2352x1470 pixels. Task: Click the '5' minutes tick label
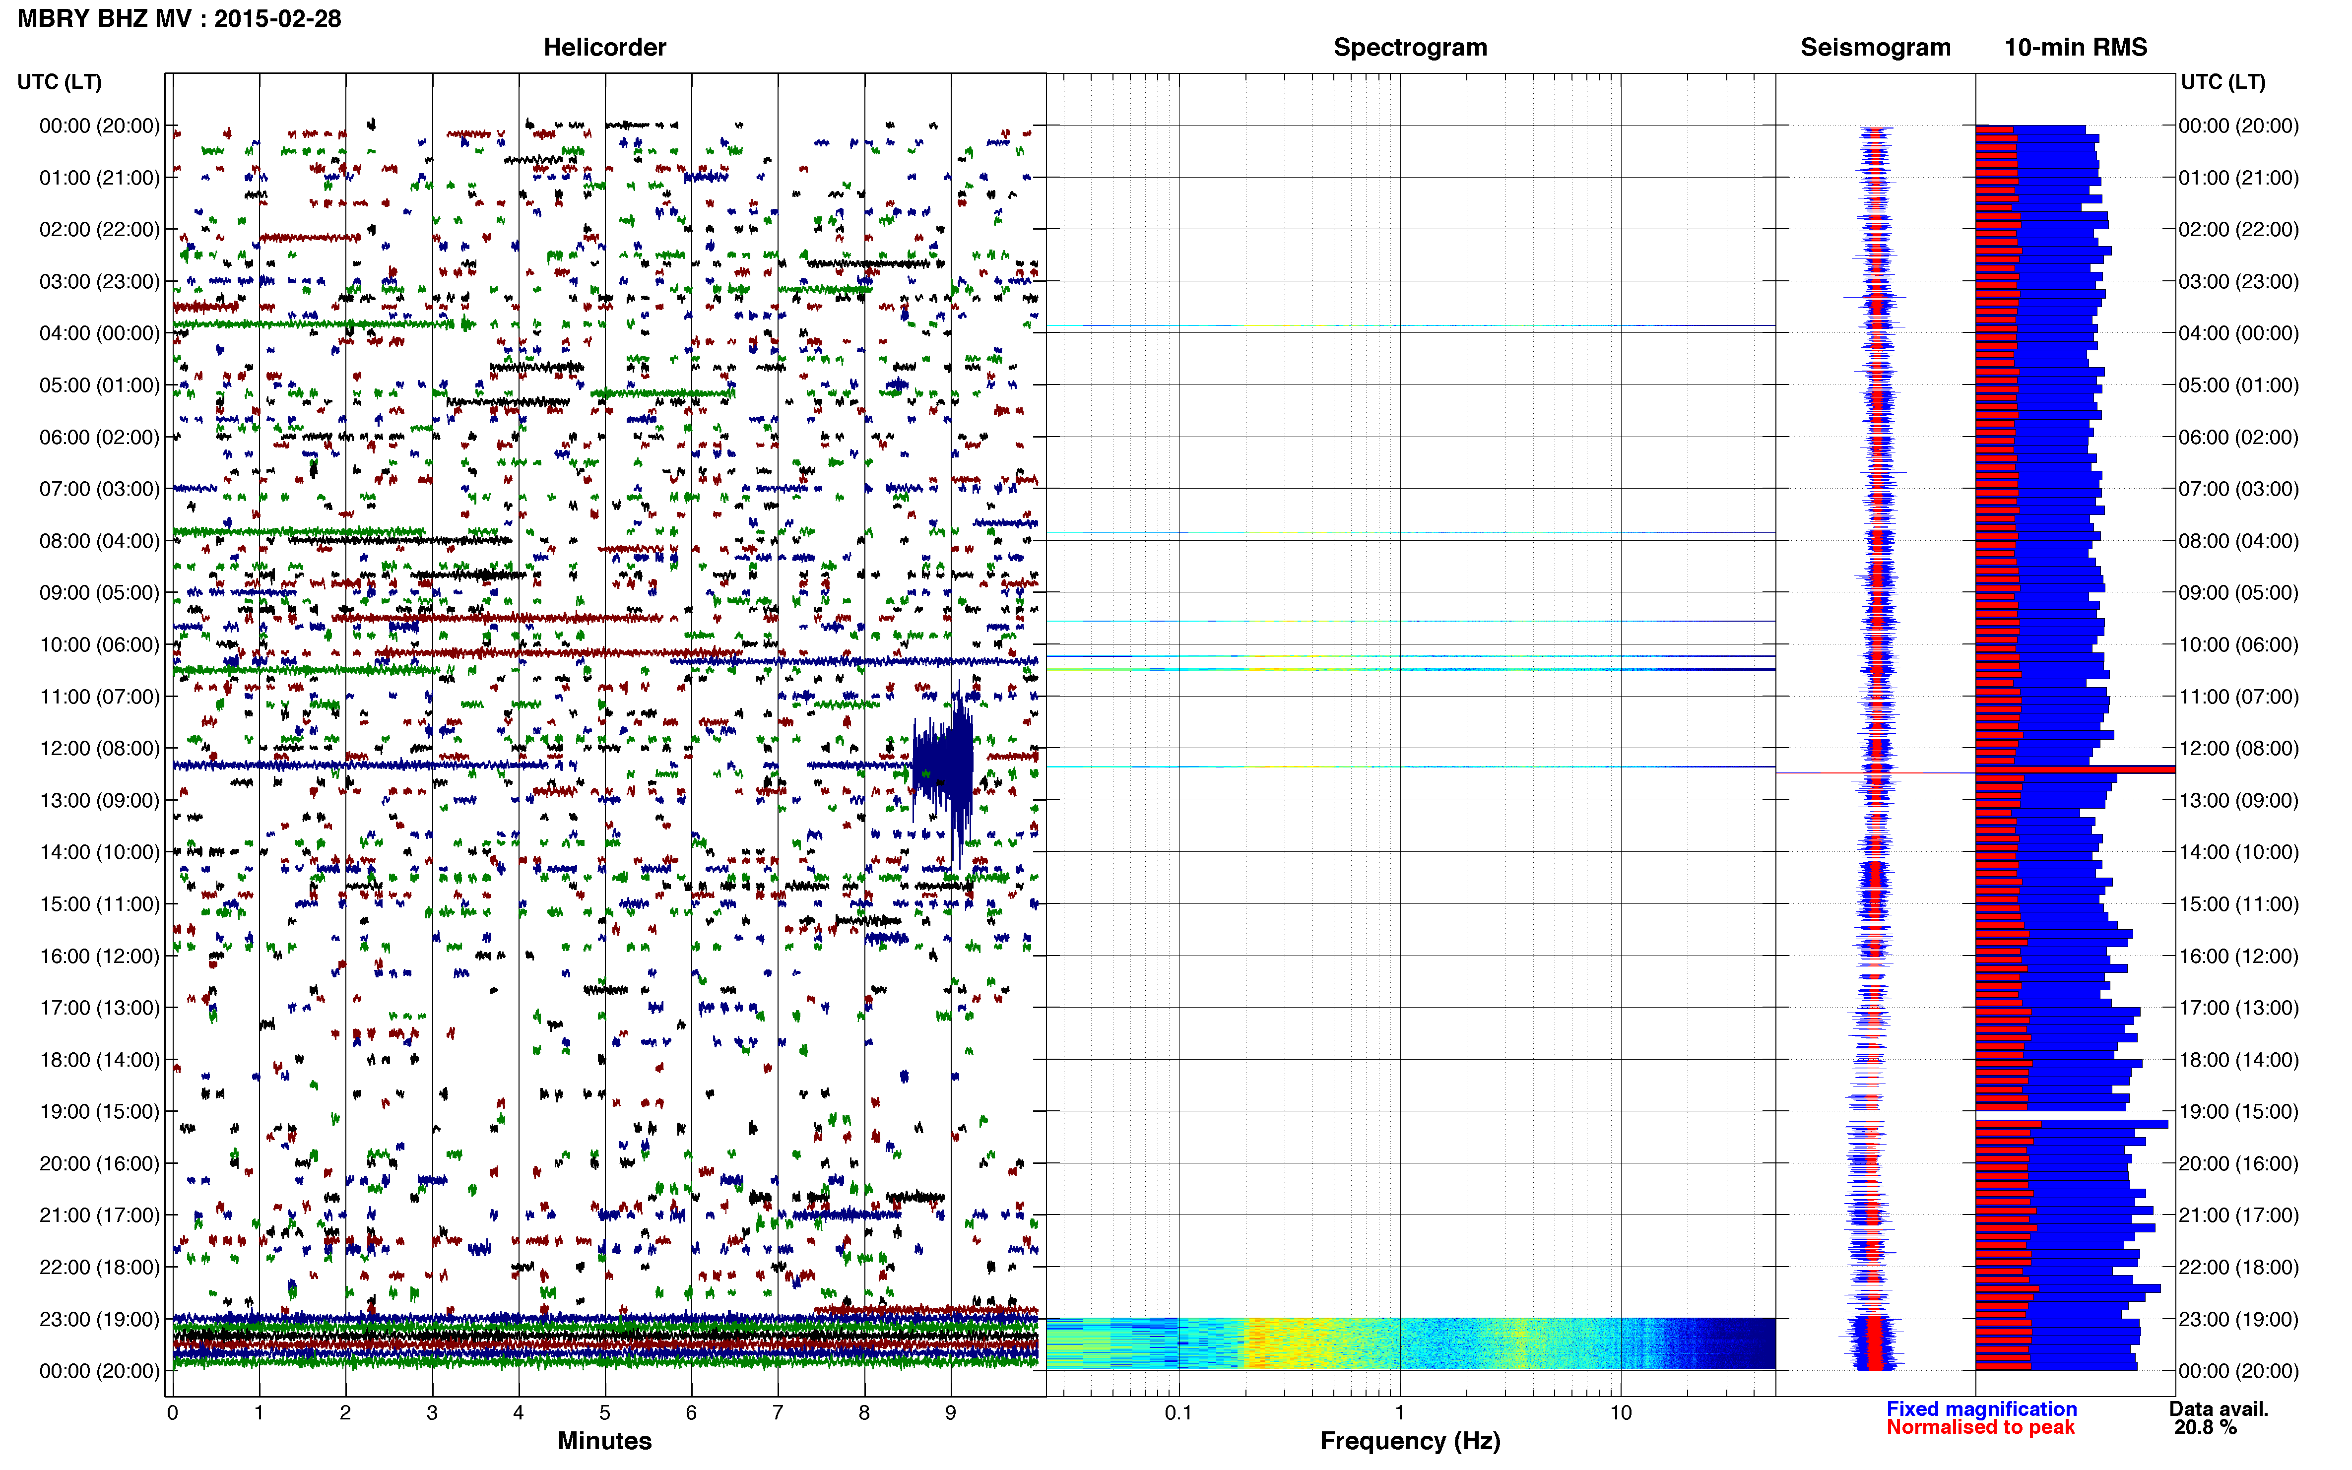(605, 1412)
